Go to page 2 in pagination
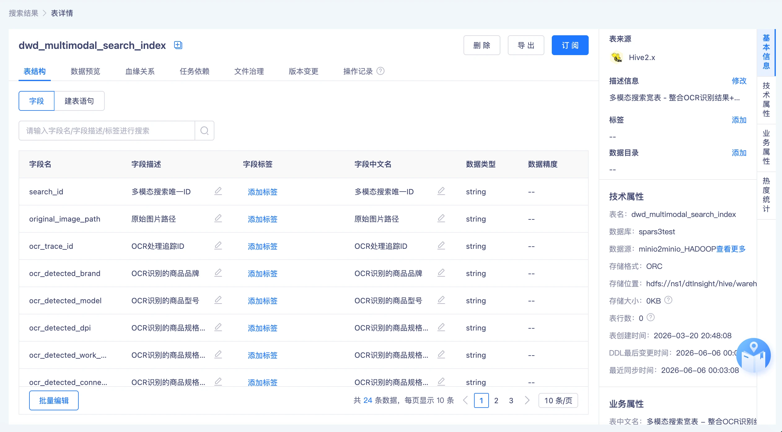Screen dimensions: 782x432 [496, 400]
